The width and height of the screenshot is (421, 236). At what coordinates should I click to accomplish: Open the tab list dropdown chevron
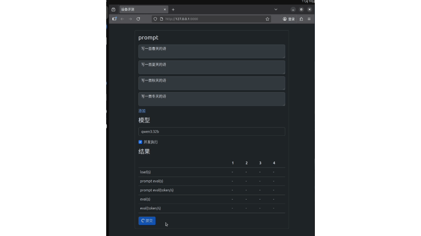tap(276, 9)
